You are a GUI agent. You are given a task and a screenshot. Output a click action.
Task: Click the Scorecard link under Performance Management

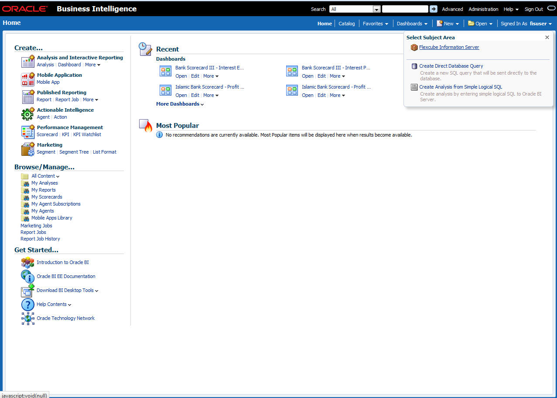(47, 134)
